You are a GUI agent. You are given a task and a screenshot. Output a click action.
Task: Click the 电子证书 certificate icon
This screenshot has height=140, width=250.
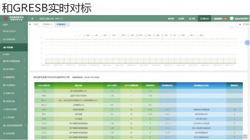[x=4, y=31]
